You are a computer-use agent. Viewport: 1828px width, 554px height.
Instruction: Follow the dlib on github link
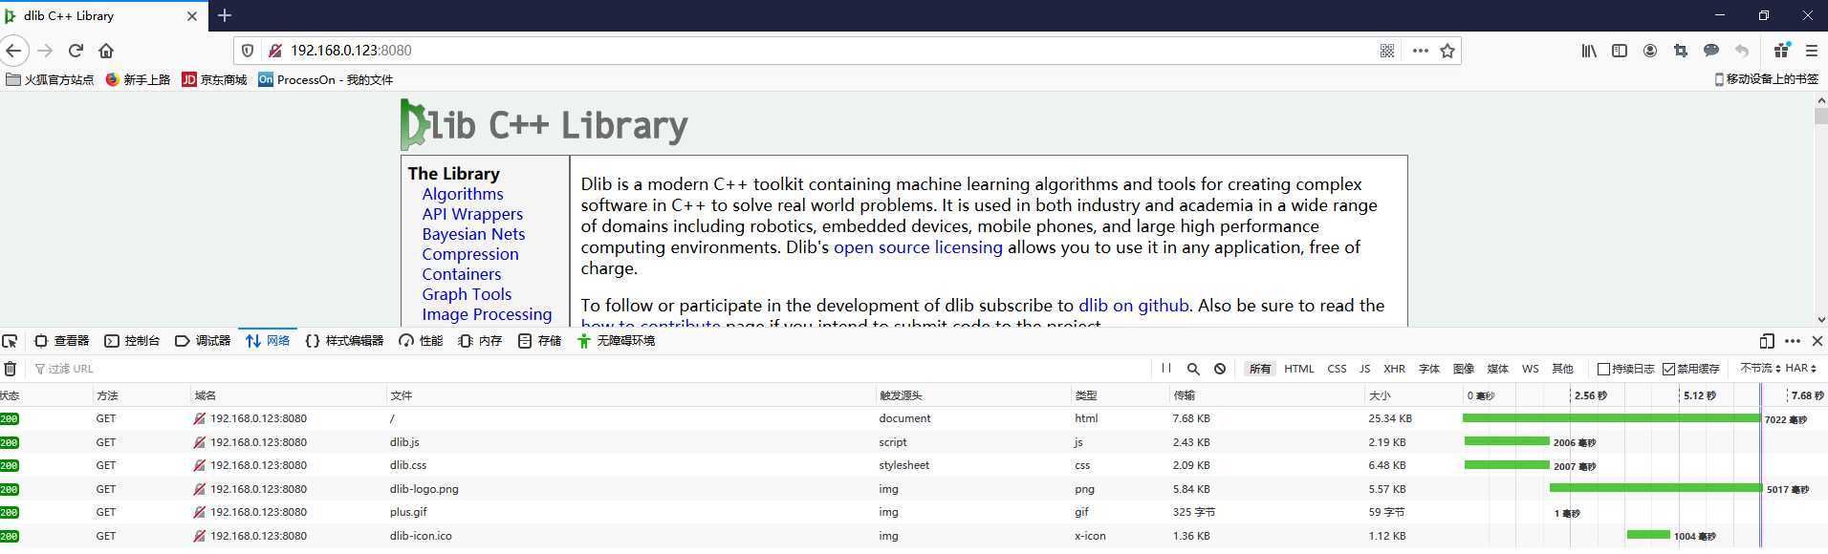coord(1134,306)
